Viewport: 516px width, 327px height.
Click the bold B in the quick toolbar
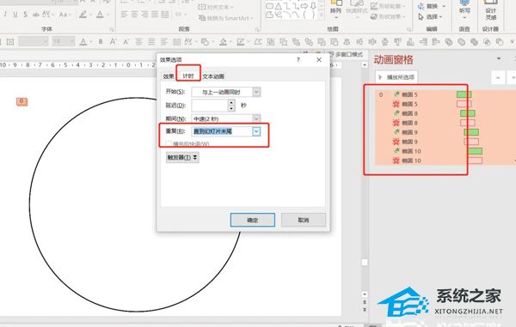(101, 42)
